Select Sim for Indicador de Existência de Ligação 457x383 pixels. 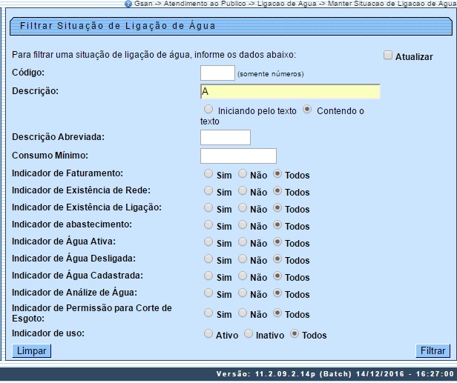coord(208,208)
